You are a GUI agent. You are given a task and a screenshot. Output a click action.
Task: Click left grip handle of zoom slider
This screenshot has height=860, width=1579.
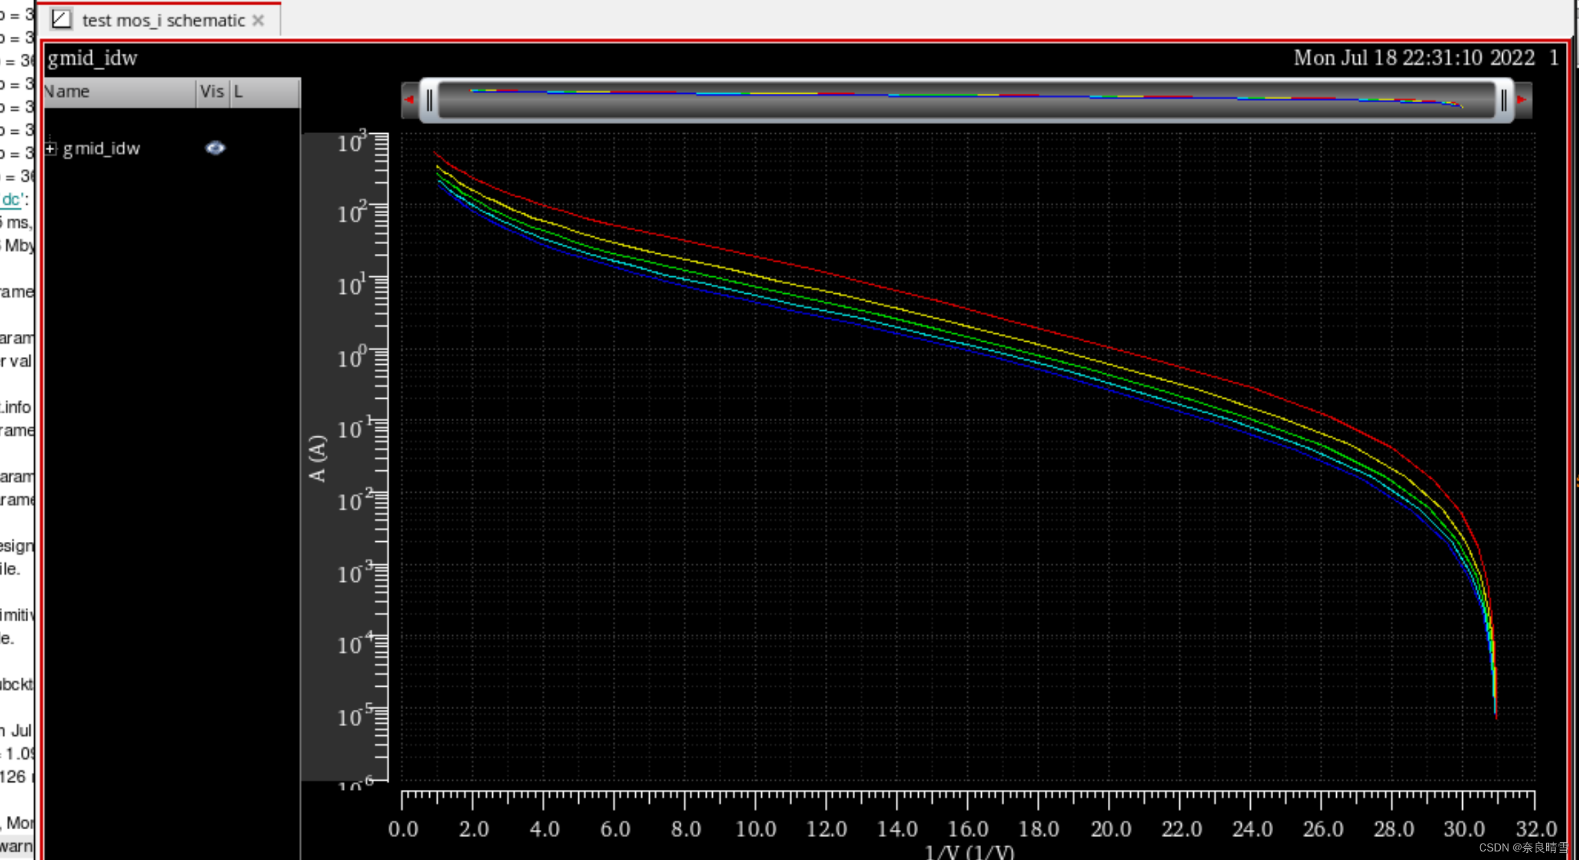[x=429, y=100]
